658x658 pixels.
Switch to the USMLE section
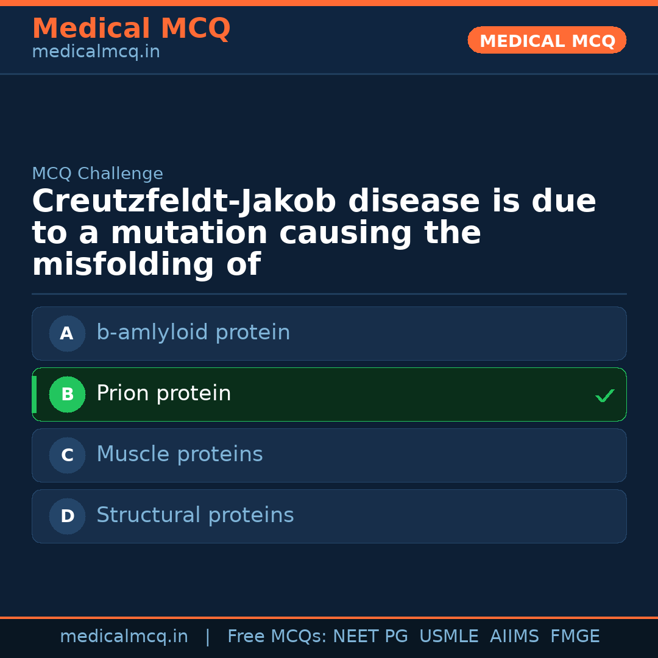(x=449, y=635)
